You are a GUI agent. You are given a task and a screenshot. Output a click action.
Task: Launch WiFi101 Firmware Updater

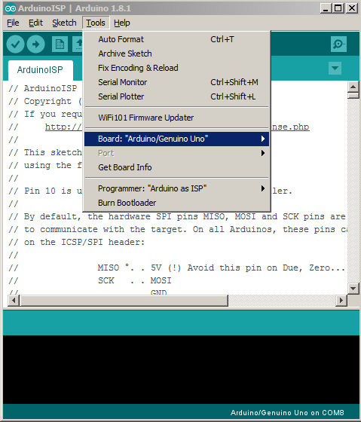pyautogui.click(x=176, y=118)
